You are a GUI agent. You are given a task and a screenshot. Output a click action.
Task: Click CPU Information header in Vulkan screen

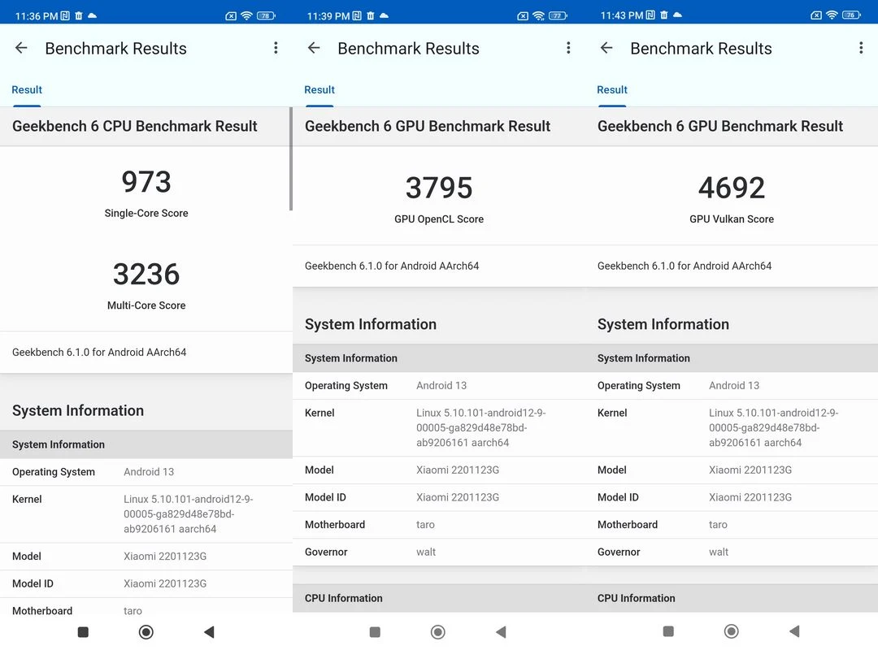click(x=636, y=598)
